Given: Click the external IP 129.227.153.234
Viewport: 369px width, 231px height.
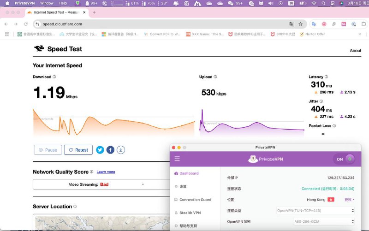Looking at the screenshot, I should [340, 178].
